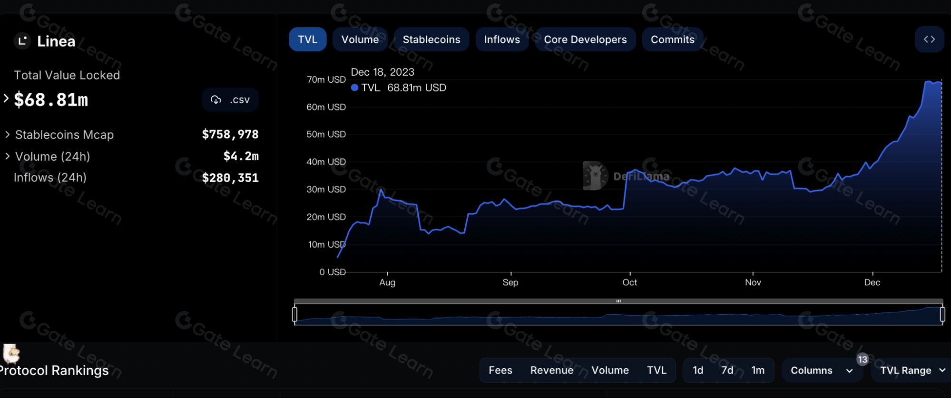This screenshot has width=951, height=398.
Task: Click the embed code icon button
Action: tap(929, 39)
